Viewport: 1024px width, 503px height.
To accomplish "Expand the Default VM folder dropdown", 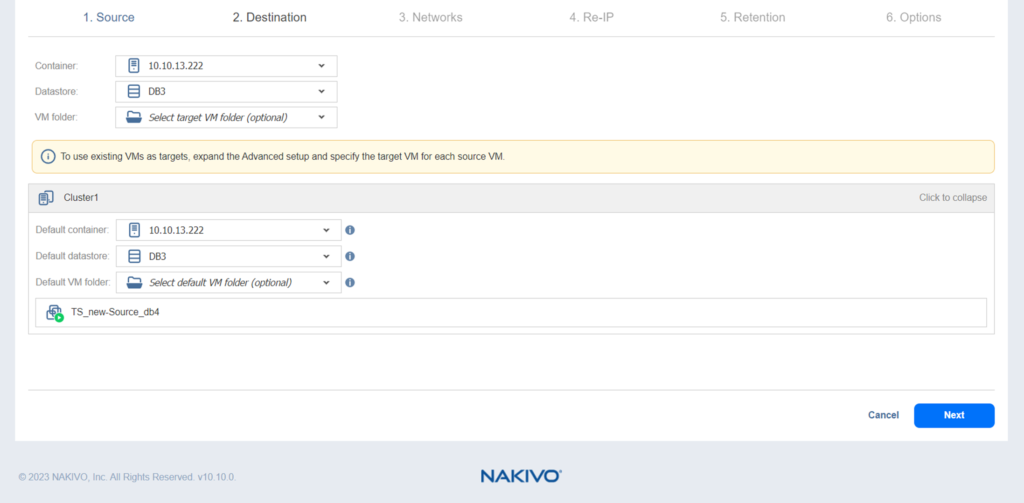I will (326, 282).
